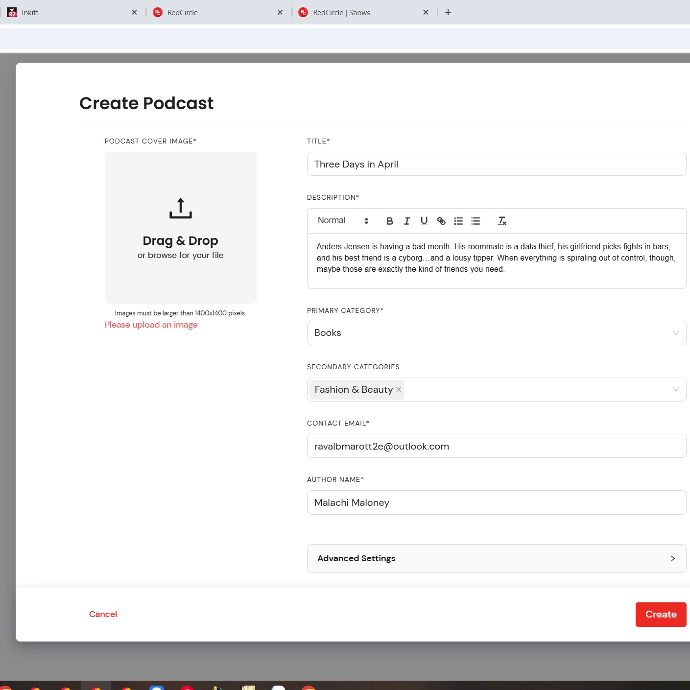Apply bulleted list to description

[476, 221]
